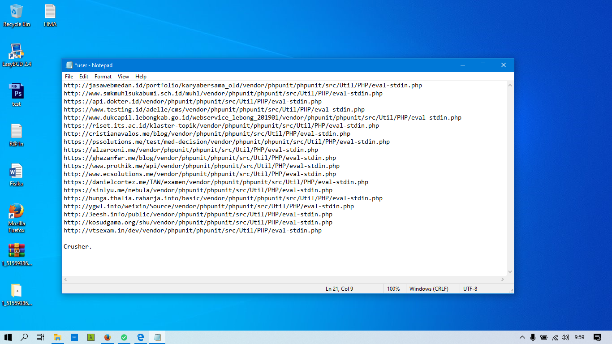This screenshot has width=612, height=344.
Task: Close the Notepad window
Action: coord(504,65)
